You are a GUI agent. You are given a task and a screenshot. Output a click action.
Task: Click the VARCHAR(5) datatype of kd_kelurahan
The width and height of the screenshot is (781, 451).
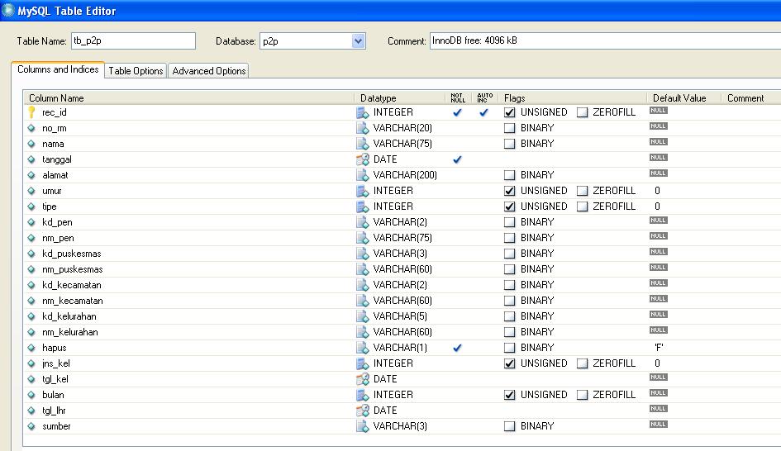tap(400, 316)
